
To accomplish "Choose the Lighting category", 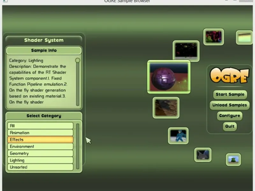I will pos(40,160).
